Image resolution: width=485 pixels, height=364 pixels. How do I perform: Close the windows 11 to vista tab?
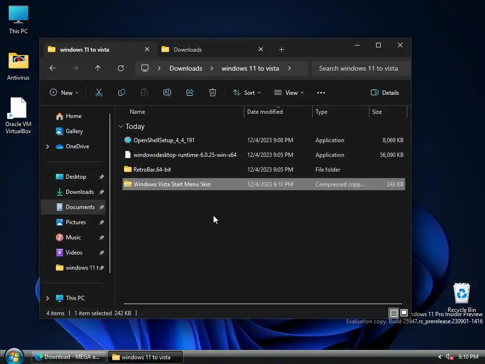coord(147,49)
